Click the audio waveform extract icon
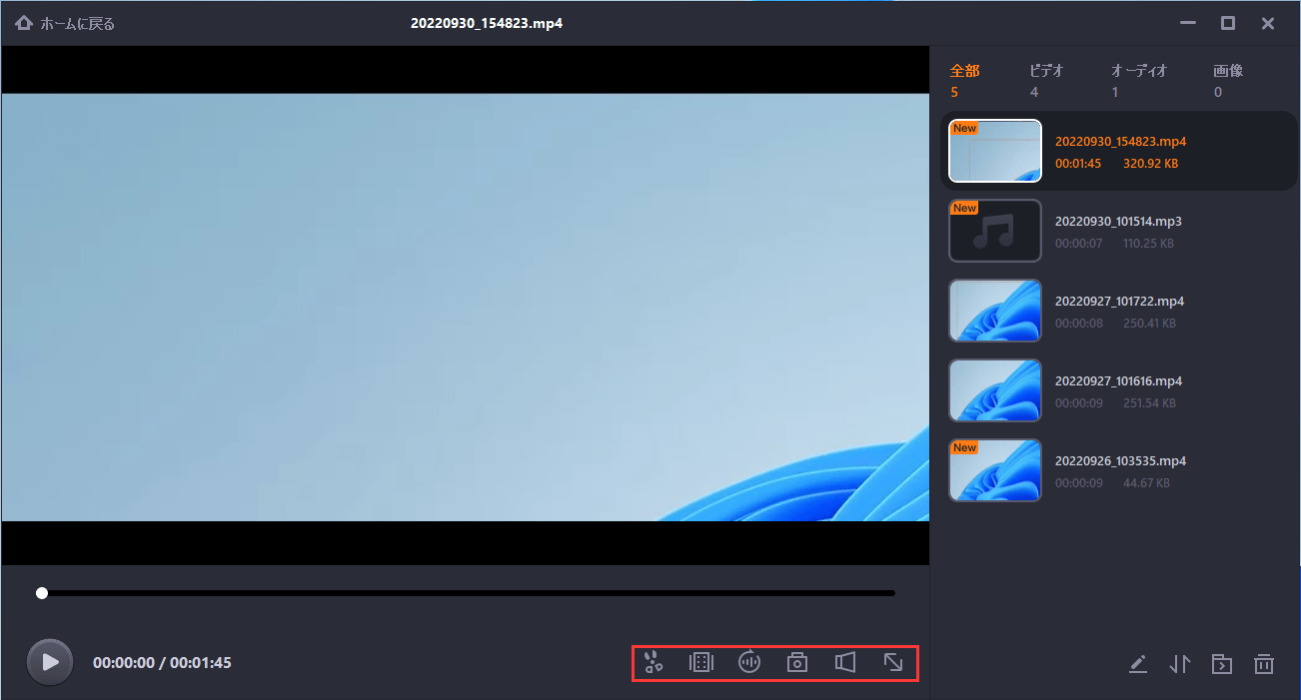This screenshot has width=1301, height=700. pyautogui.click(x=749, y=662)
